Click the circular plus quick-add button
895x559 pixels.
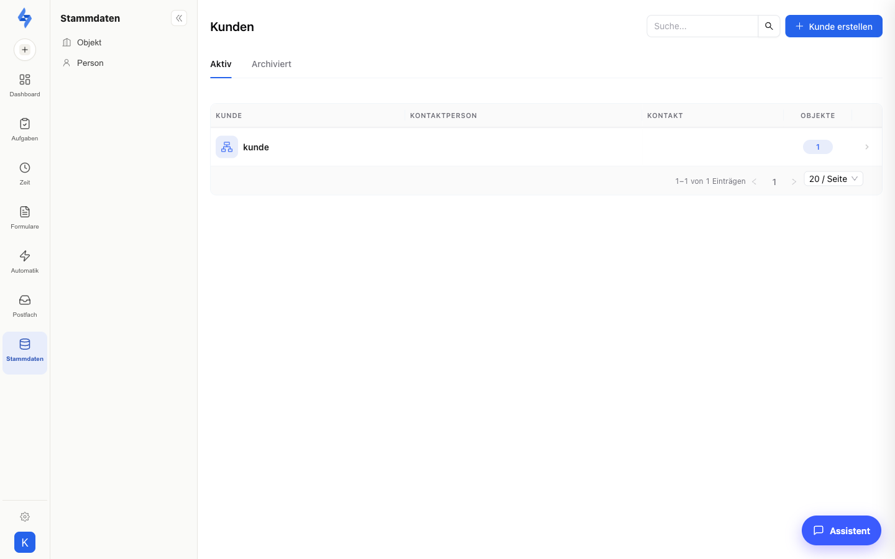(x=25, y=50)
